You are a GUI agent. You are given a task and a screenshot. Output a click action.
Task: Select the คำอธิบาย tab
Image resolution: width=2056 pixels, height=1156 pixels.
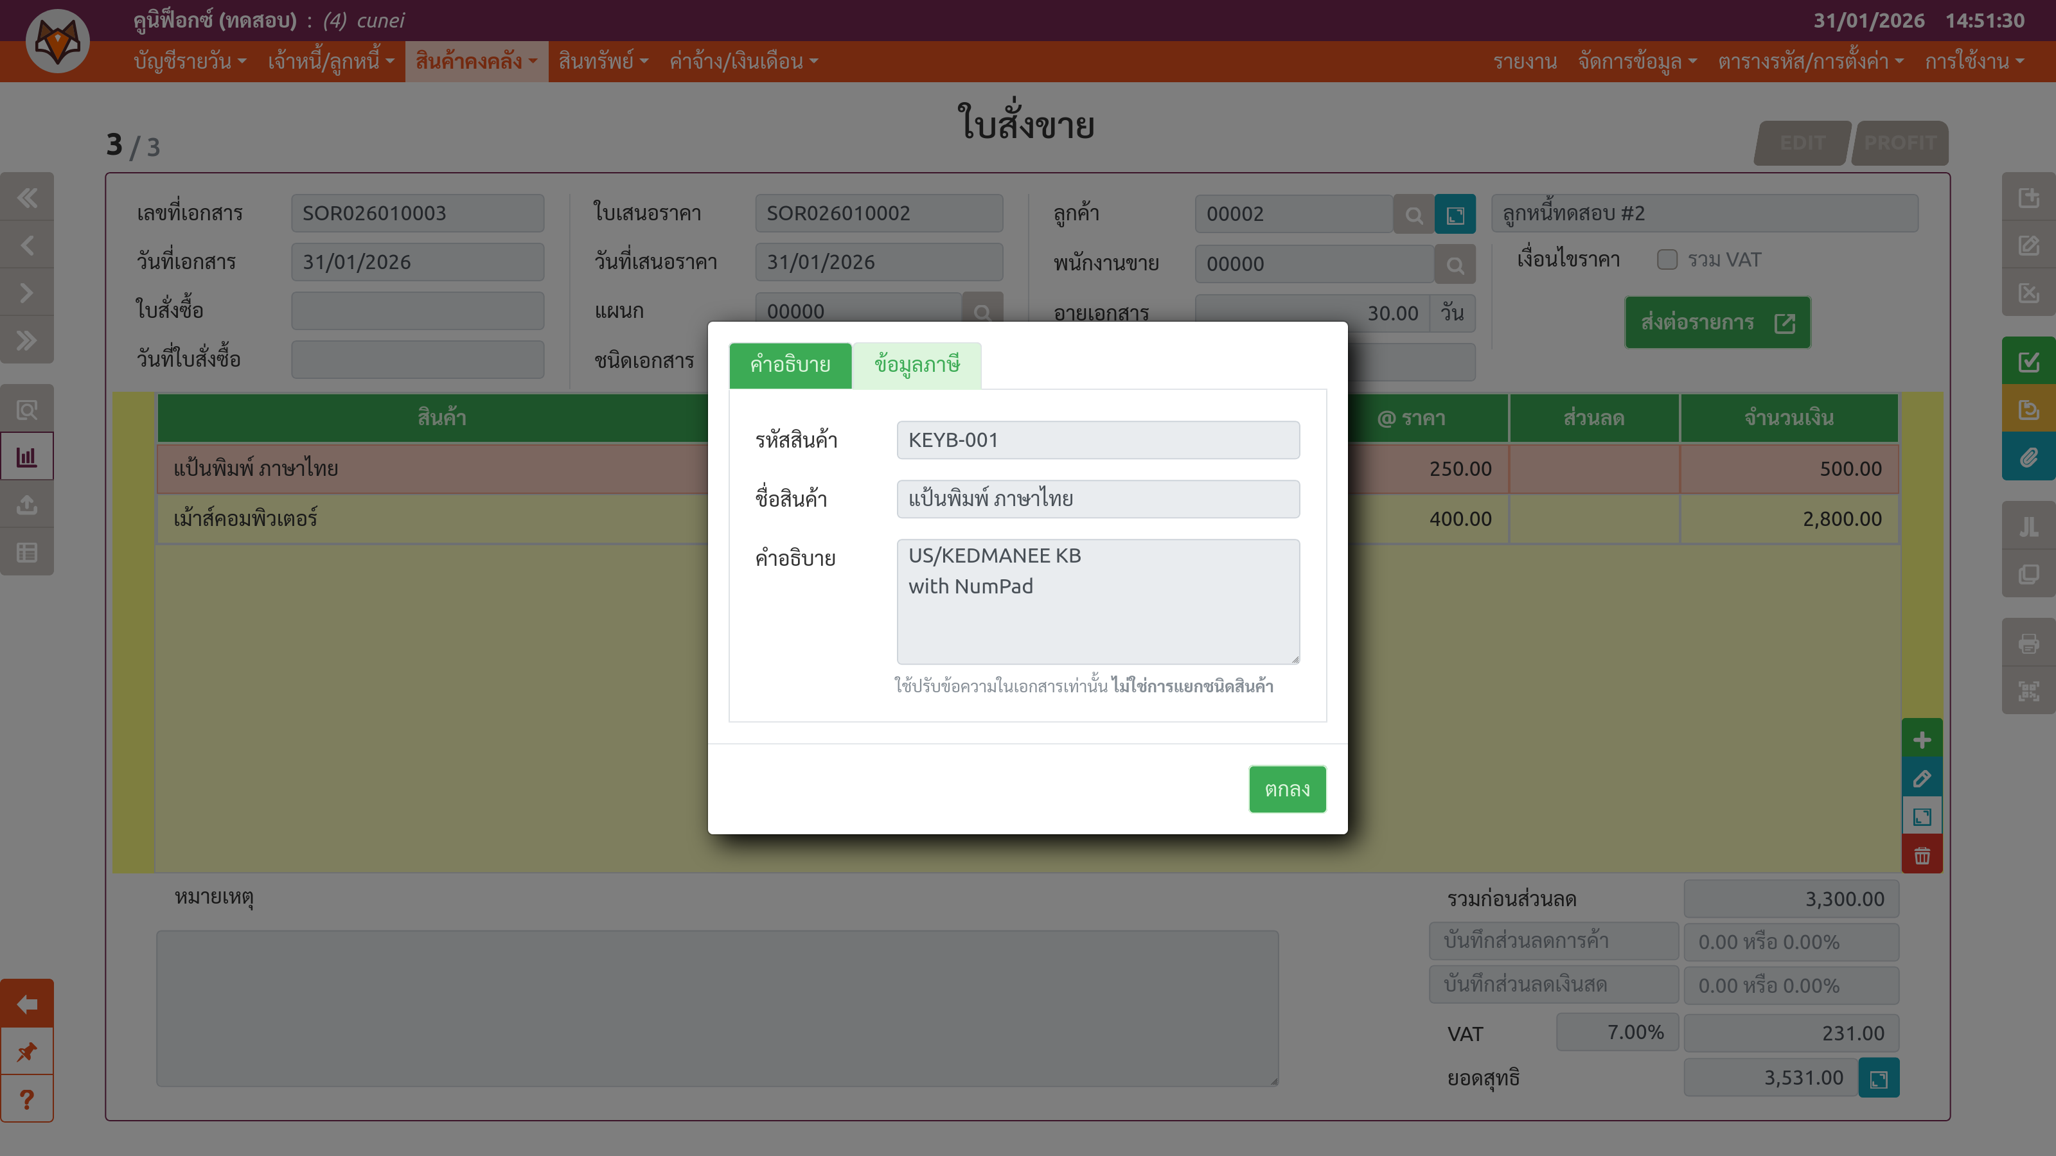[790, 365]
